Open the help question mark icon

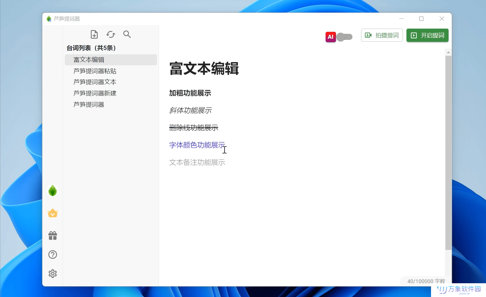pos(53,255)
